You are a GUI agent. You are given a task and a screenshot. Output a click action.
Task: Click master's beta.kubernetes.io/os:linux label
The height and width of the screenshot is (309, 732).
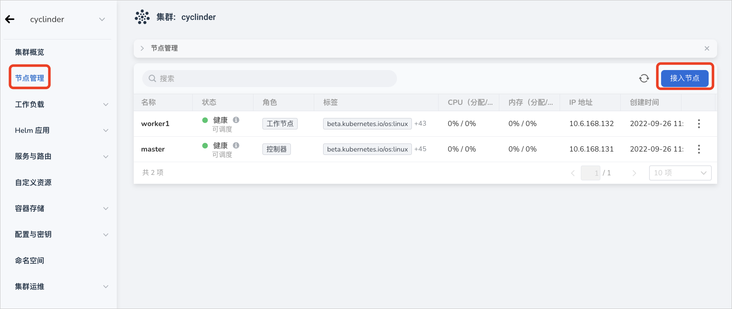click(367, 149)
